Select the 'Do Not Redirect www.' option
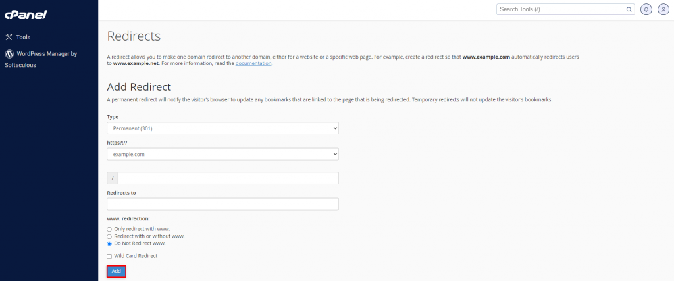Viewport: 674px width, 281px height. click(109, 243)
